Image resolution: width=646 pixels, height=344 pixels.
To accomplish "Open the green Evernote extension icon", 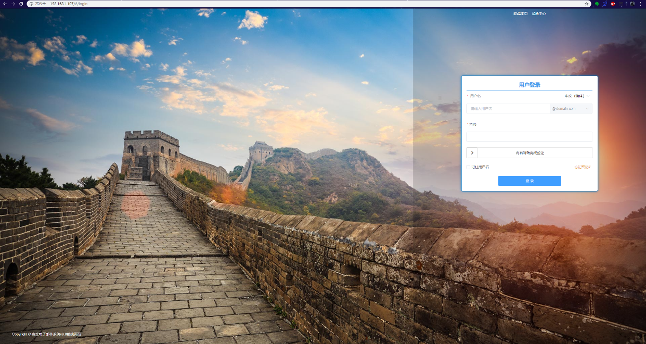I will coord(597,4).
